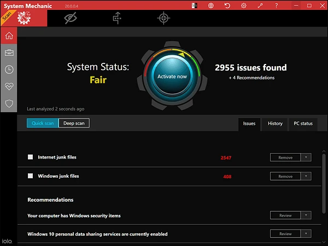
Task: Check the Internet junk files checkbox
Action: [31, 157]
